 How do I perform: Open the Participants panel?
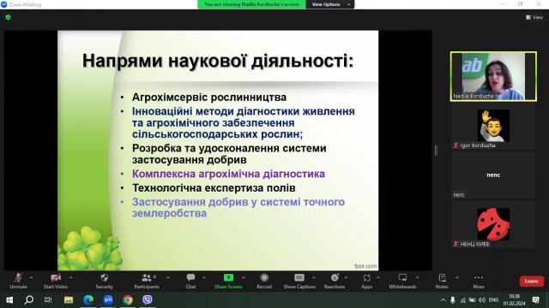(147, 281)
